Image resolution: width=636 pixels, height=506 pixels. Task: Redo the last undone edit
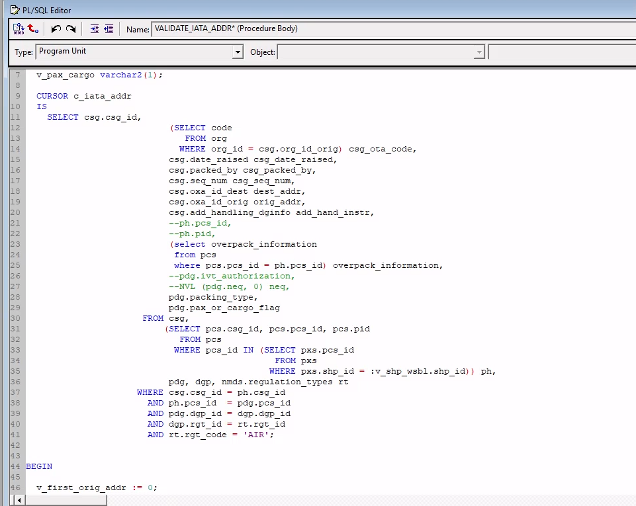pos(70,28)
